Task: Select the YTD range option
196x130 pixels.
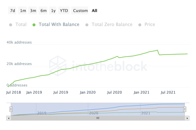Action: click(x=64, y=11)
